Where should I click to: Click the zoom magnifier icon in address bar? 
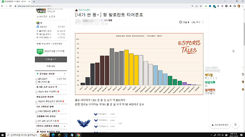pyautogui.click(x=192, y=6)
